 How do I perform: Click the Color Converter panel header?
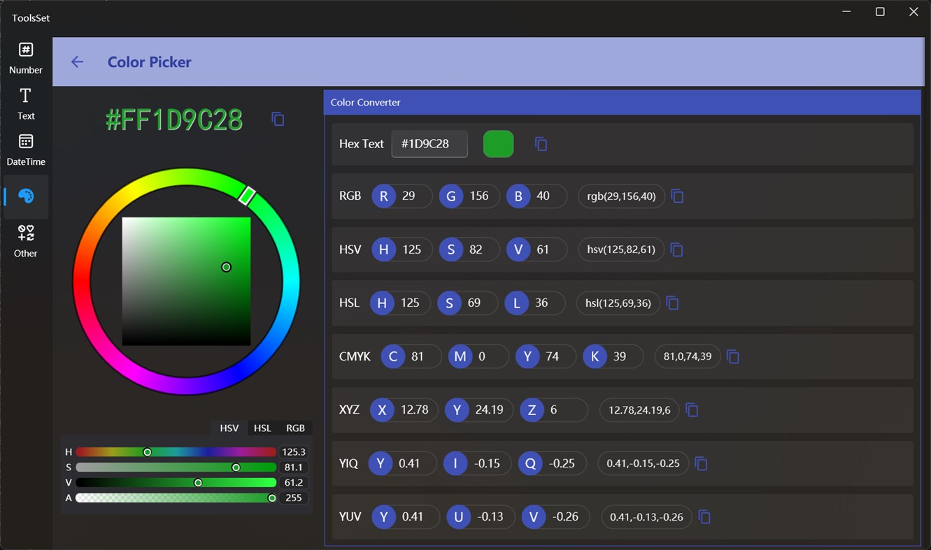[x=622, y=103]
